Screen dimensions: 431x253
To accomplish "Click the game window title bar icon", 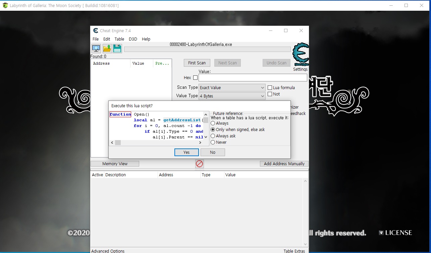I will pyautogui.click(x=5, y=5).
